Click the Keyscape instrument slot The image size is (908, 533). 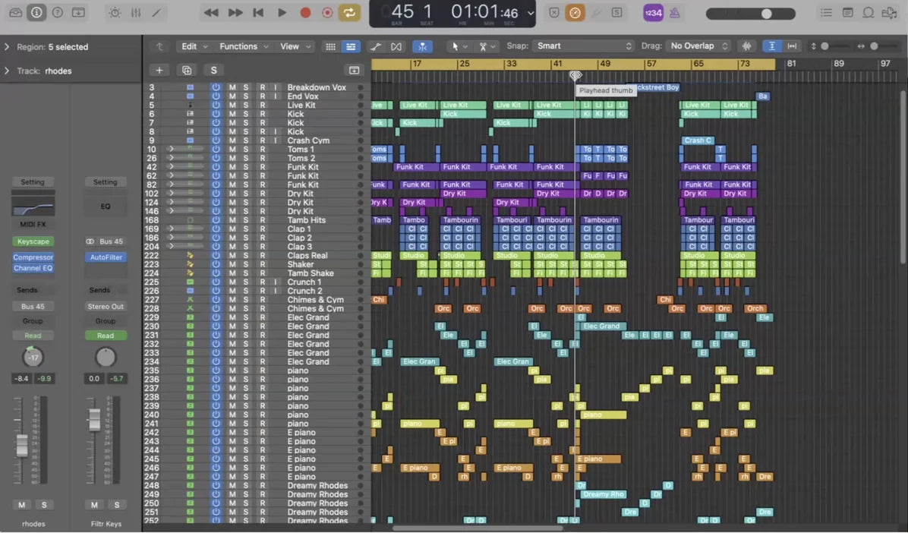(33, 241)
